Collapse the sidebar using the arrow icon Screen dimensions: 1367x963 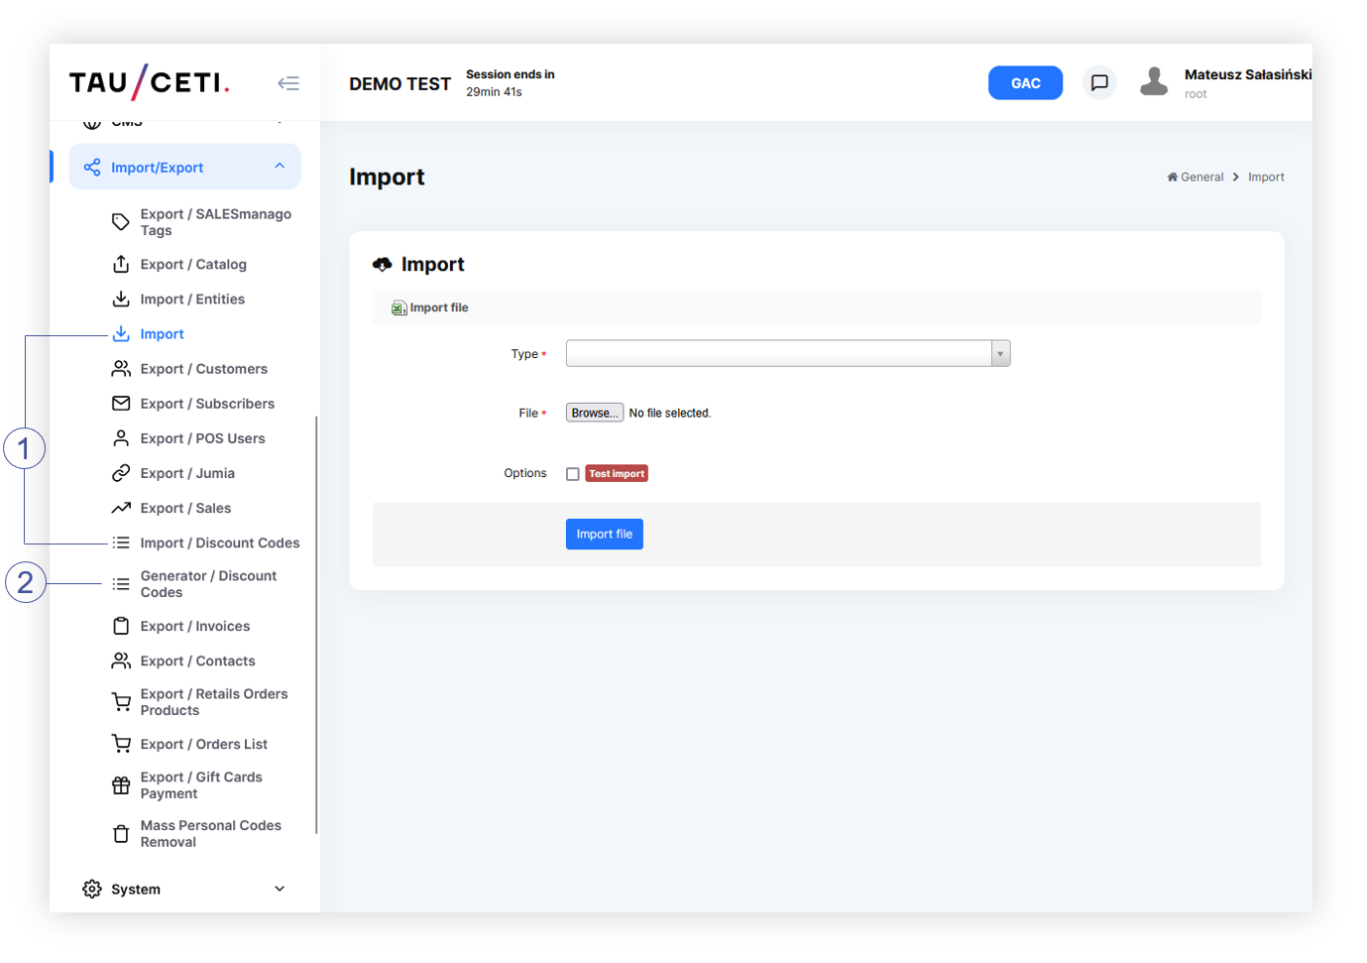288,83
